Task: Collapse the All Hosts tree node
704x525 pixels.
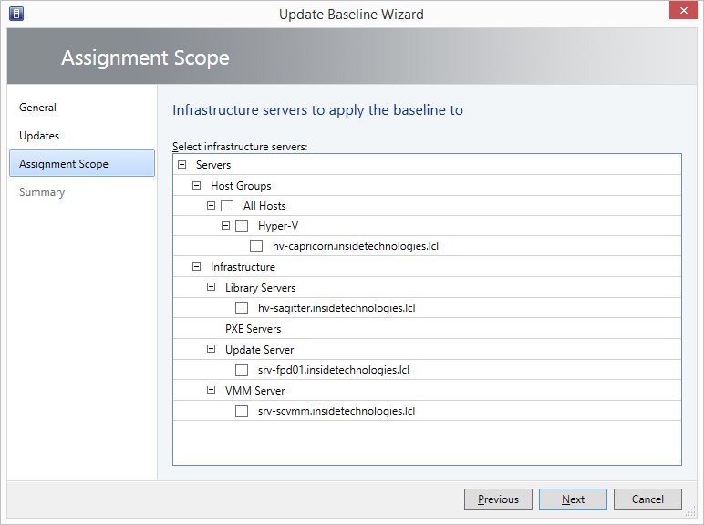Action: point(211,205)
